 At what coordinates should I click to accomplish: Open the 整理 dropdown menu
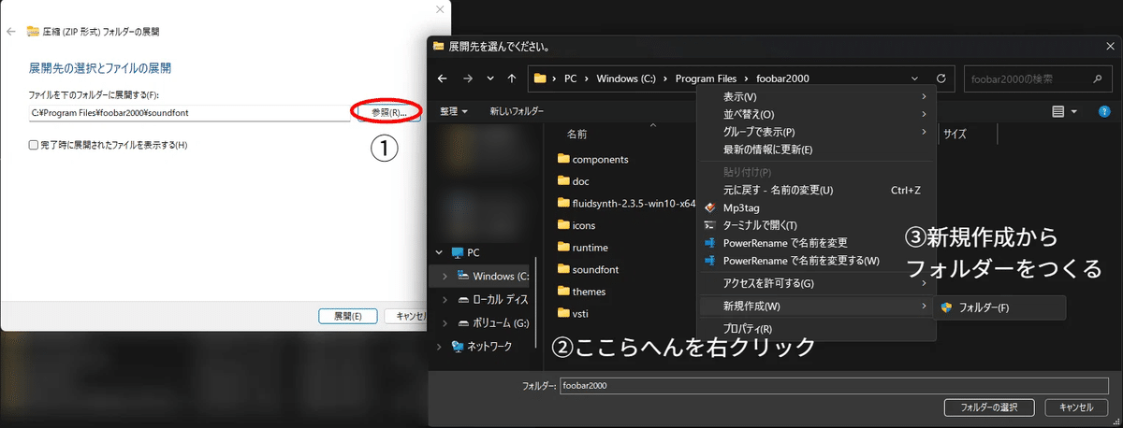(x=454, y=111)
